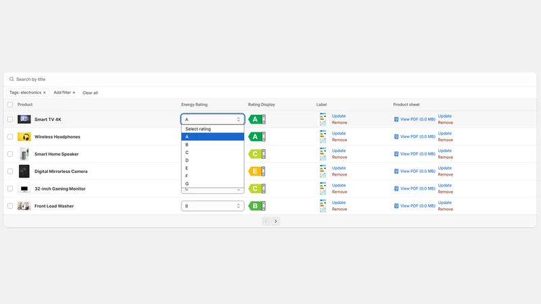View PDF product sheet for Wireless Headphones
This screenshot has height=304, width=541.
tap(415, 136)
